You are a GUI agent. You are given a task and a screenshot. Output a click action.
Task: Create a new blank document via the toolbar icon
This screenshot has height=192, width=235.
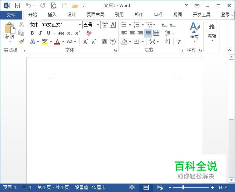64,6
